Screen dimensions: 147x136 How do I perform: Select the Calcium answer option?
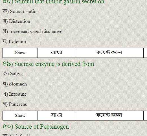[x=14, y=41]
